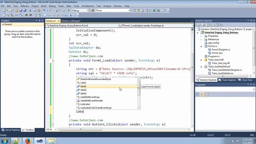This screenshot has width=256, height=144.
Task: Select Program.cs in Solution Explorer
Action: click(x=214, y=56)
